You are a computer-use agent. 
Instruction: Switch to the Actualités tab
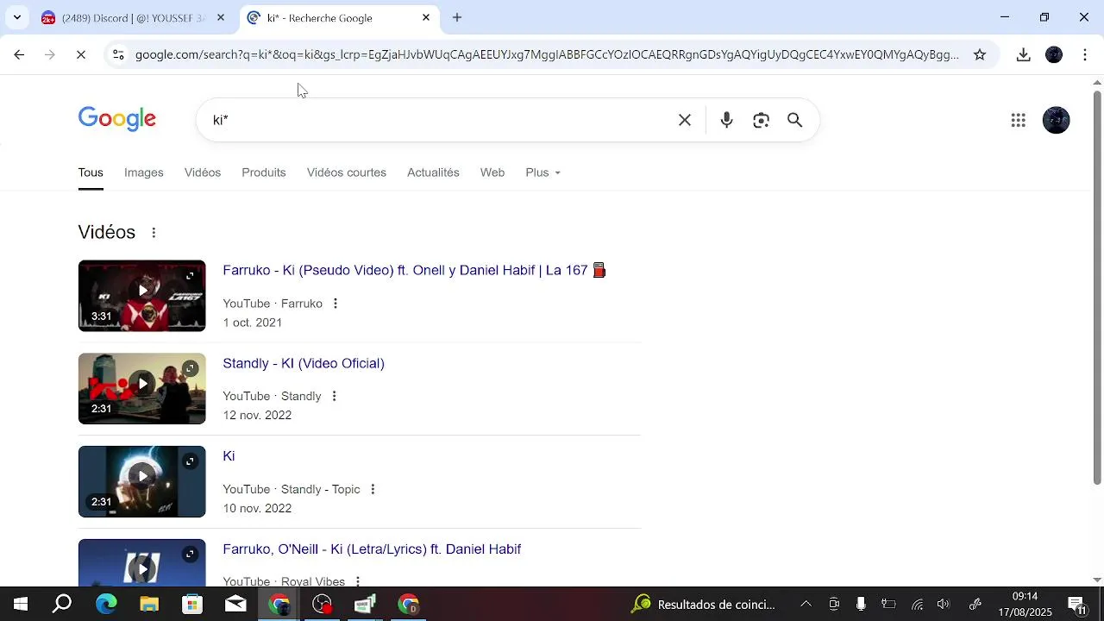tap(433, 172)
